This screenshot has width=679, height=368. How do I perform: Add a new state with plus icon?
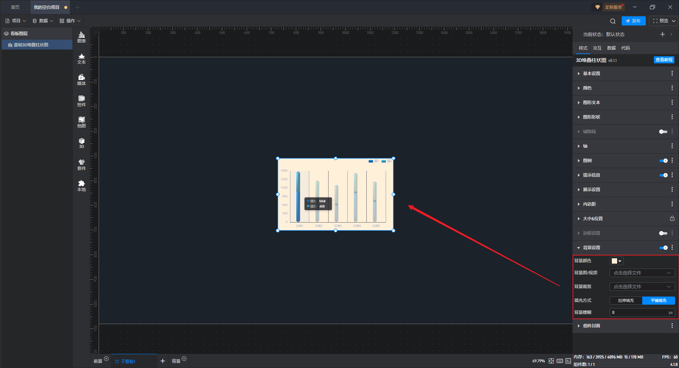[x=662, y=34]
